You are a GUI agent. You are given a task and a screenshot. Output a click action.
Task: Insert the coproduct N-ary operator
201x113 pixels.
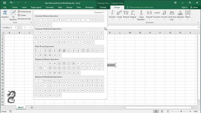pyautogui.click(x=88, y=51)
